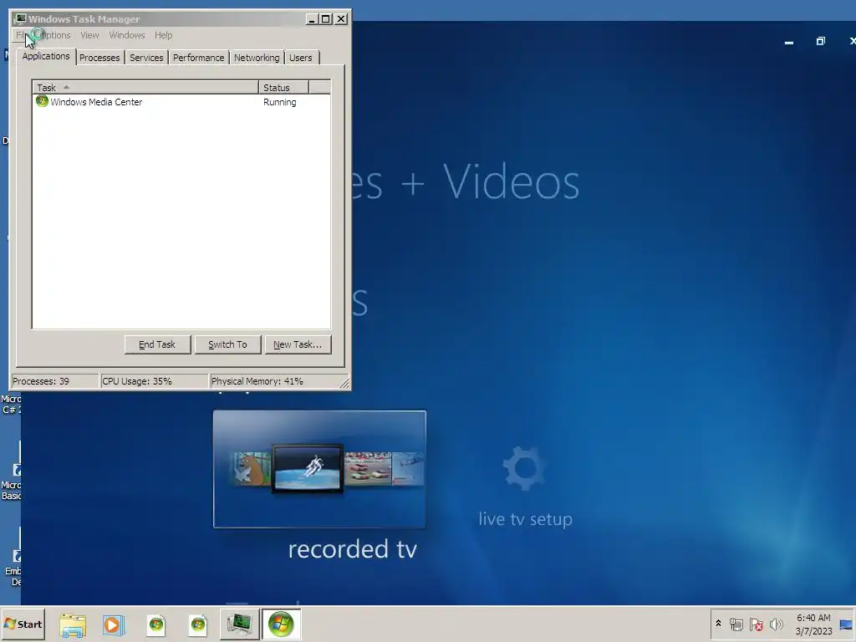Open the Windows menu in Task Manager
This screenshot has width=856, height=642.
click(x=127, y=35)
